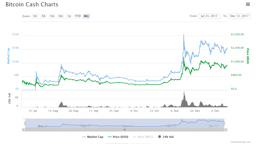
Task: Set zoom range to 1d
Action: [x=35, y=16]
